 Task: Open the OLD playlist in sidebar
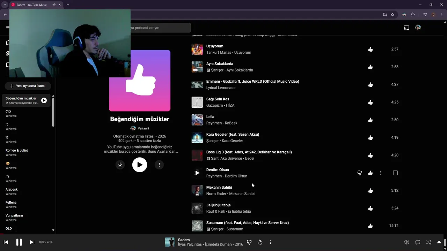point(27,229)
